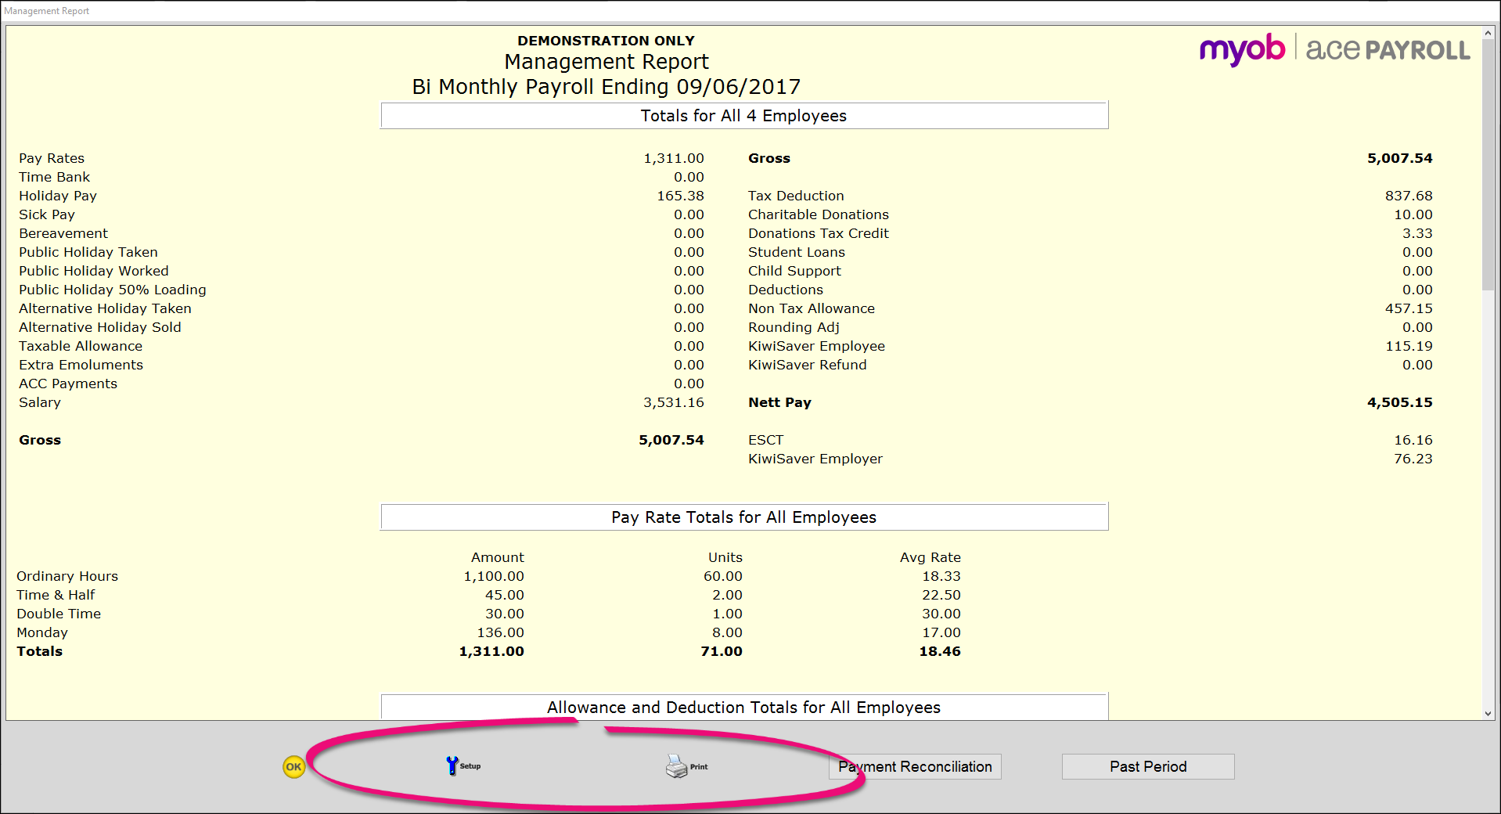Click the Gross value 5,007.54 on right

click(1399, 158)
